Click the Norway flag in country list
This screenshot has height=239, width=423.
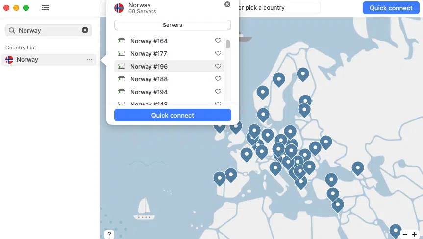pos(9,60)
